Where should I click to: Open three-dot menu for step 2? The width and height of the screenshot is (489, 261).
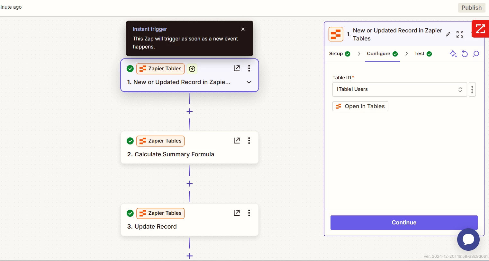[249, 141]
